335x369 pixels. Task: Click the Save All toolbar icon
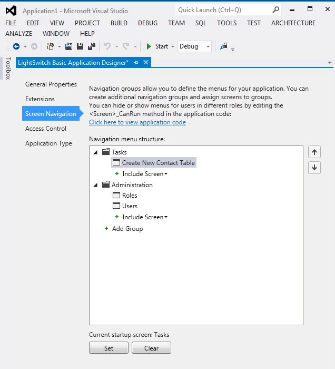coord(92,46)
